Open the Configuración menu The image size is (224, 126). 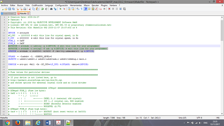point(61,5)
